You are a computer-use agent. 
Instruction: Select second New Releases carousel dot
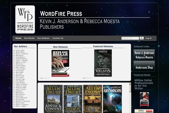coord(42,78)
